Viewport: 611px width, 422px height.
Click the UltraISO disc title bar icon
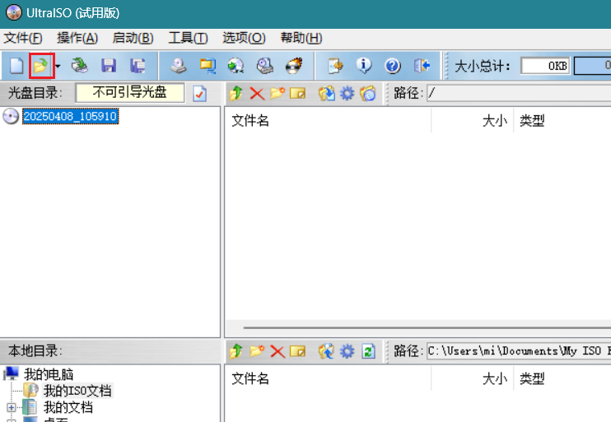tap(14, 13)
